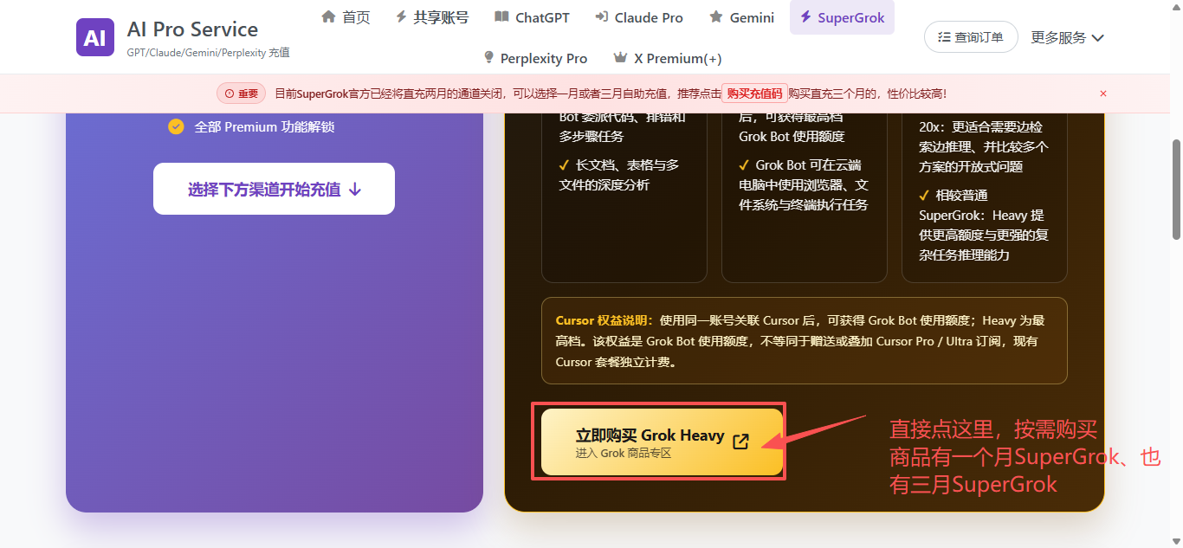
Task: Open the 首页 home page
Action: pos(346,17)
